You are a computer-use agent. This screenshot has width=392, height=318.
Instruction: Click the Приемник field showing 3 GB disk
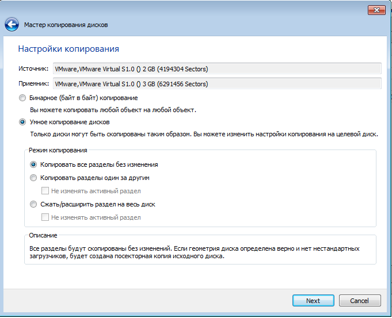[217, 84]
